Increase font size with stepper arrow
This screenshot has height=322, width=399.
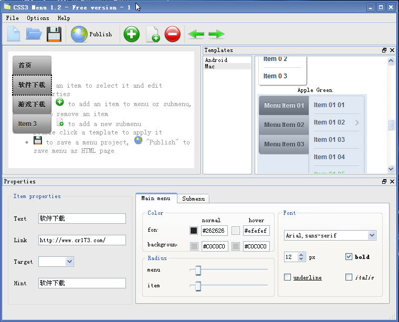pos(301,255)
